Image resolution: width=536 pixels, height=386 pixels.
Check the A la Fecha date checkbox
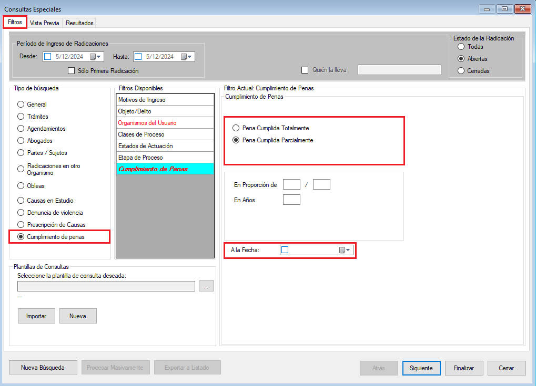pos(285,250)
